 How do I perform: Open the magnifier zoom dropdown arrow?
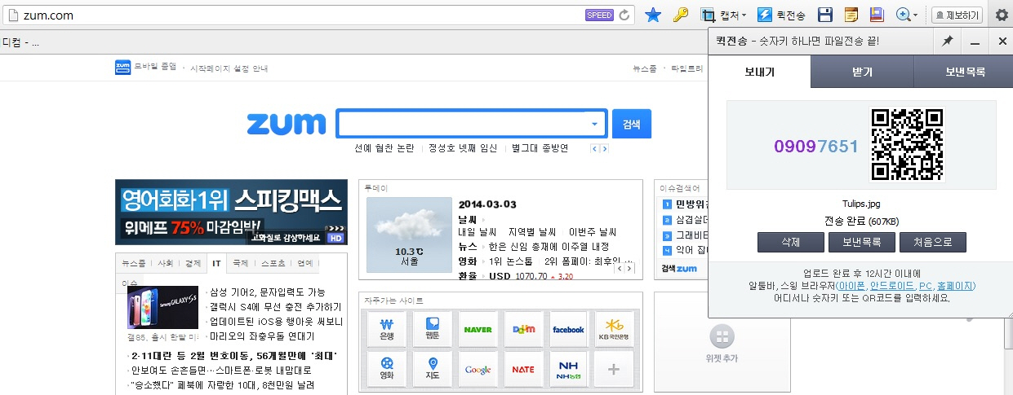pyautogui.click(x=914, y=15)
